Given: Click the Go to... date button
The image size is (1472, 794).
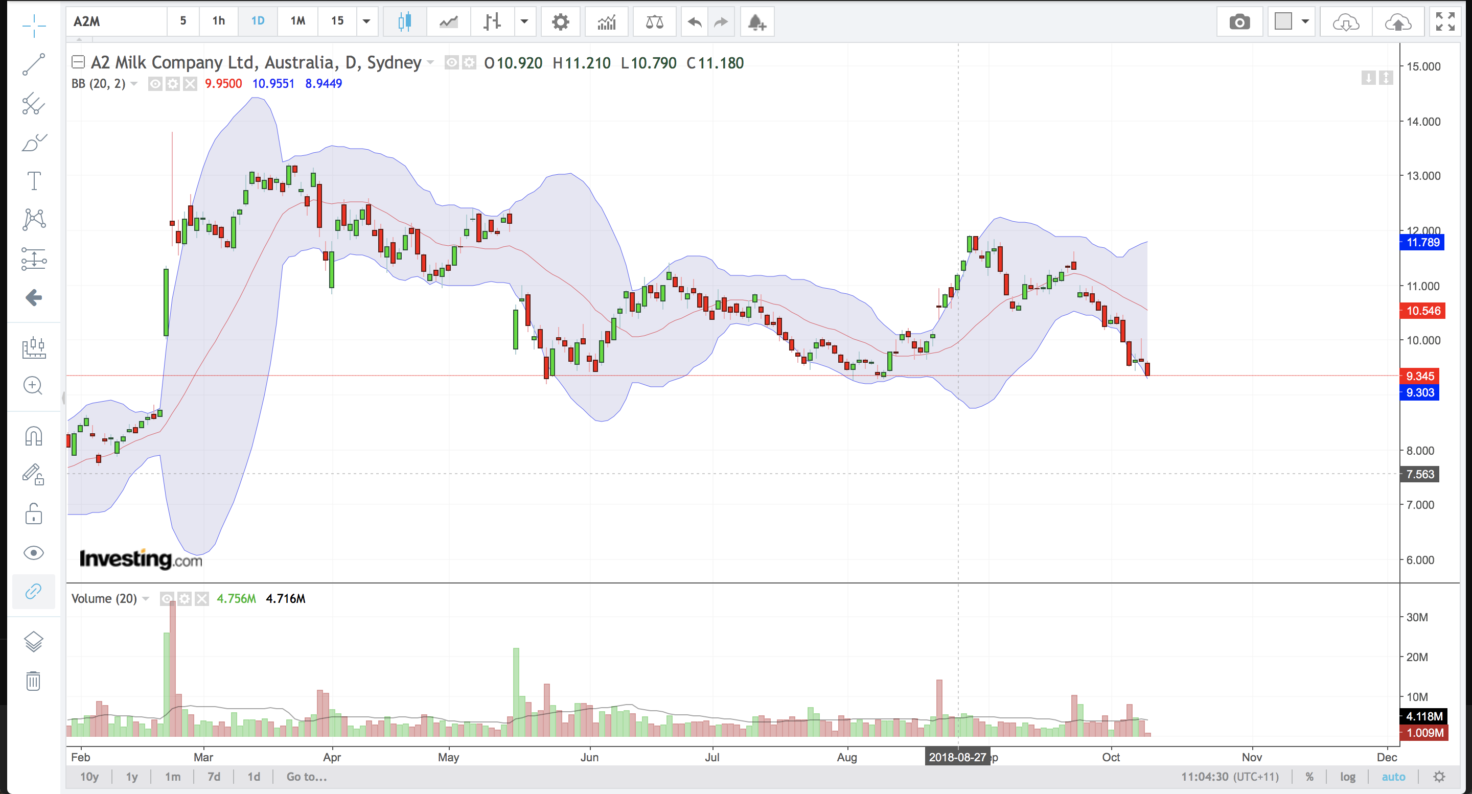Looking at the screenshot, I should coord(306,777).
